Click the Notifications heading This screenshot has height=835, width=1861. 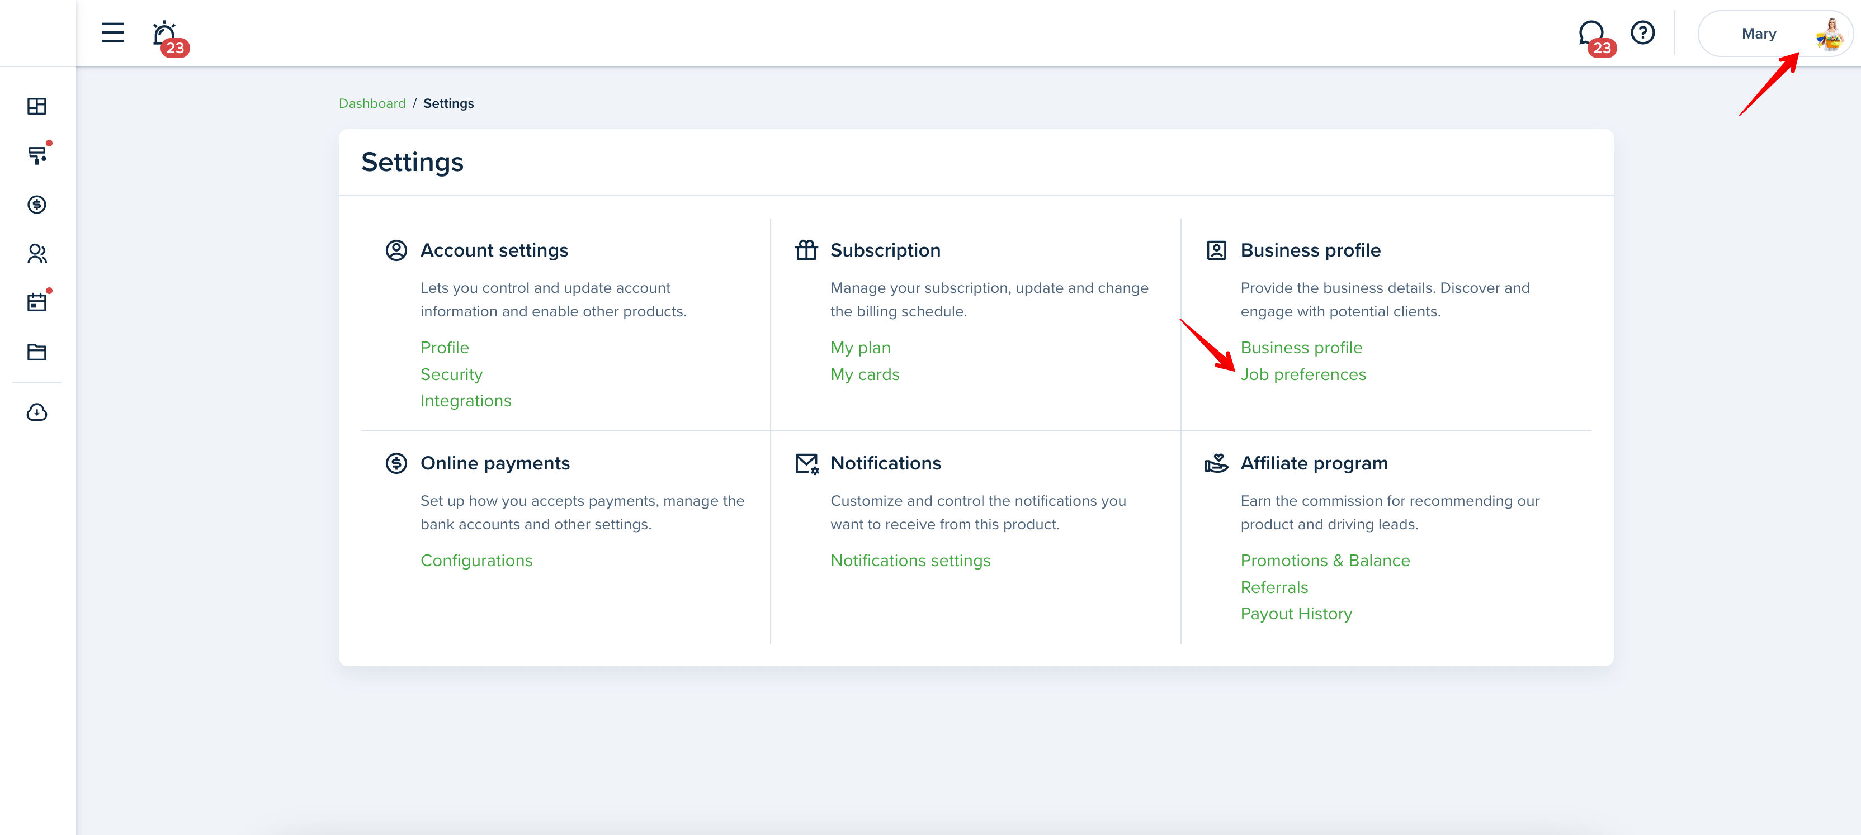pos(886,463)
